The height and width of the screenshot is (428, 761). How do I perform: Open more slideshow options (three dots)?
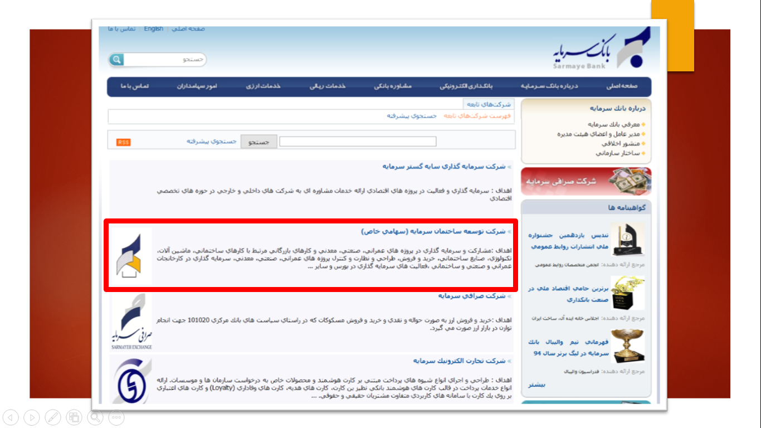pos(116,417)
